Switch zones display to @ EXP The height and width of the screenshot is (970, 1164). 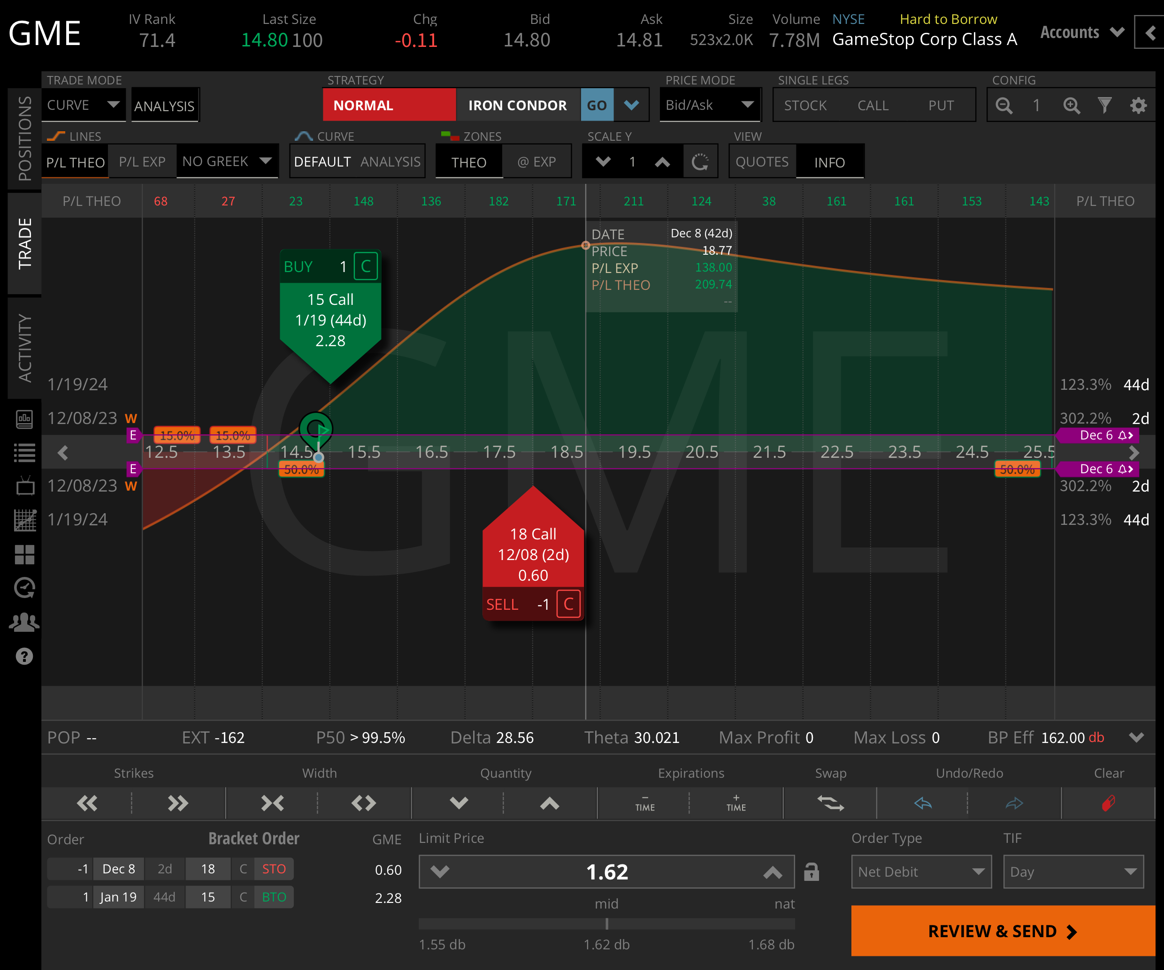(x=536, y=161)
